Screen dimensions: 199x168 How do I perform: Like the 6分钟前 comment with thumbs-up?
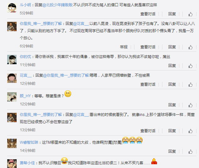point(190,47)
